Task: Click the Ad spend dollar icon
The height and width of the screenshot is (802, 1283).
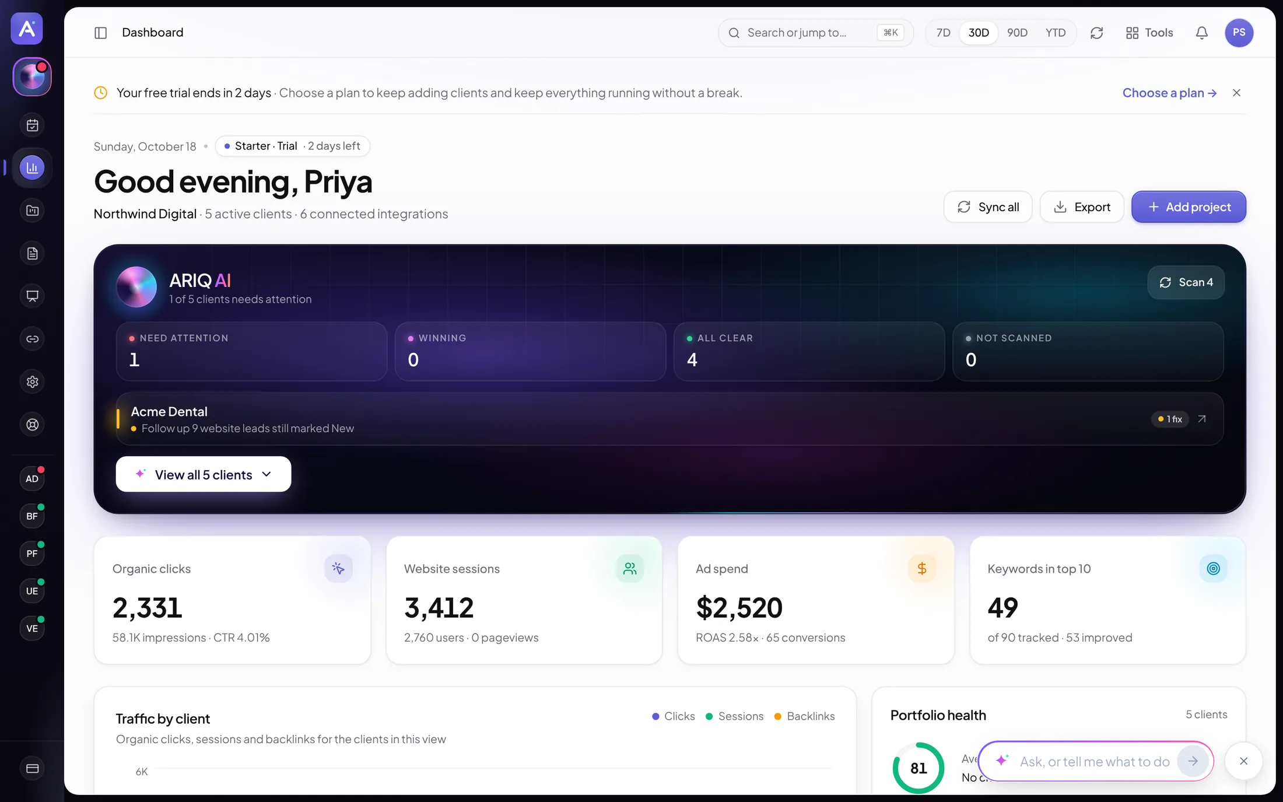Action: [x=921, y=568]
